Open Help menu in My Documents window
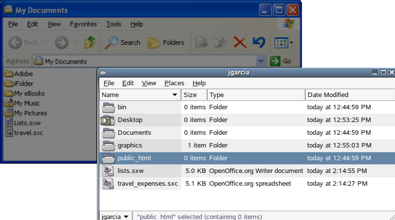This screenshot has height=220, width=395. coord(137,24)
